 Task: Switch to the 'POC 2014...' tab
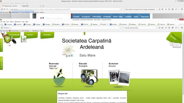pyautogui.click(x=66, y=24)
